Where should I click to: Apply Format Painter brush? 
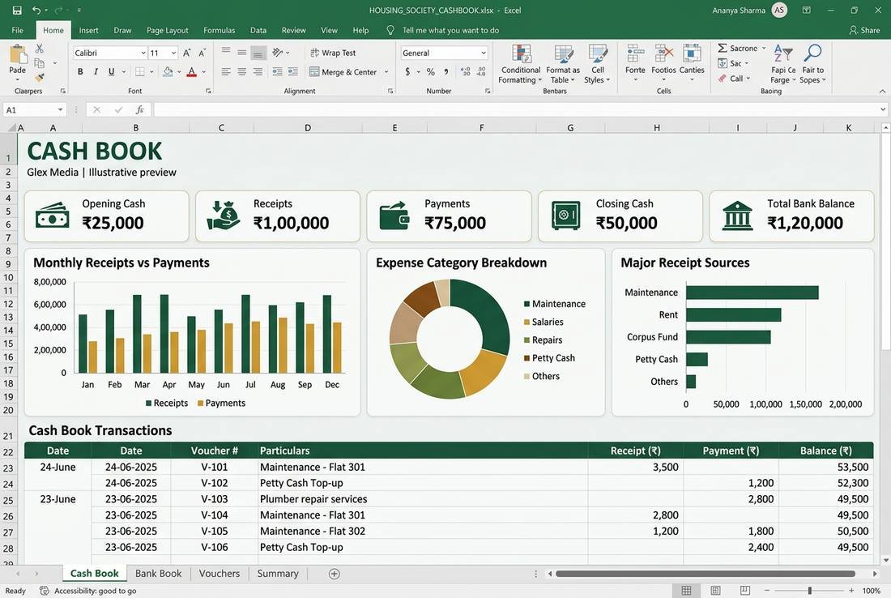tap(39, 77)
